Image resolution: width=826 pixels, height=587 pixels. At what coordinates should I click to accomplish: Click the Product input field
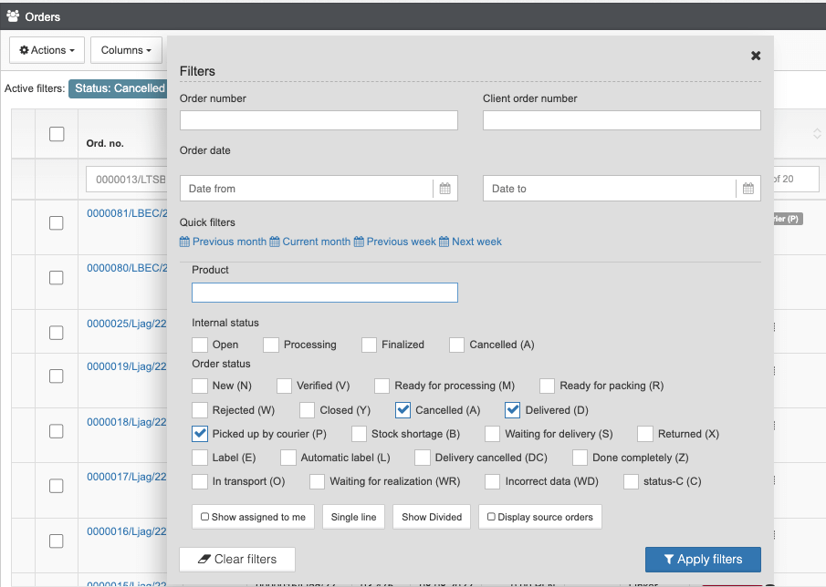[325, 293]
